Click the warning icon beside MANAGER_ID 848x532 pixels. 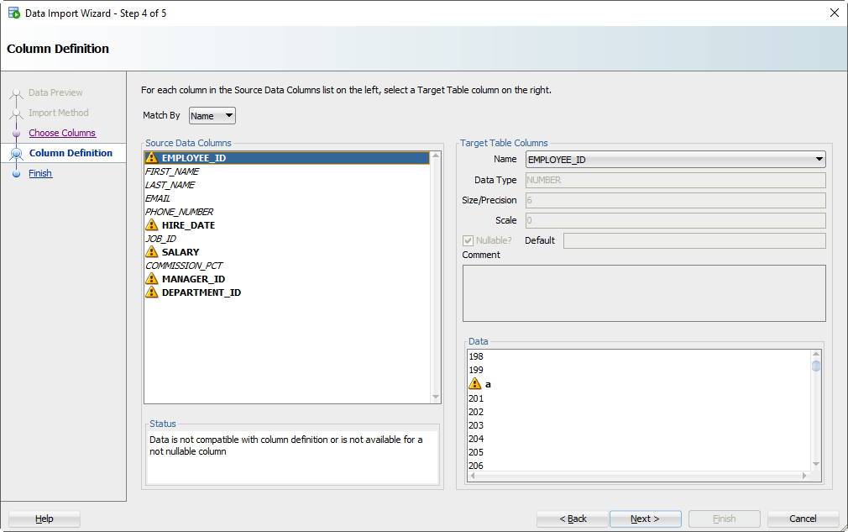(x=152, y=278)
